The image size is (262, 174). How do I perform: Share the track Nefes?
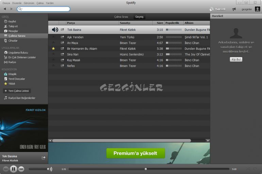[62, 66]
